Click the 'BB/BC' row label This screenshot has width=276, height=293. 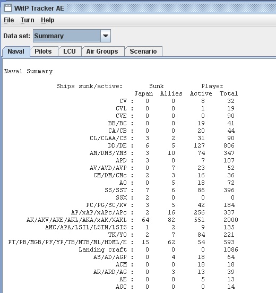pos(117,123)
